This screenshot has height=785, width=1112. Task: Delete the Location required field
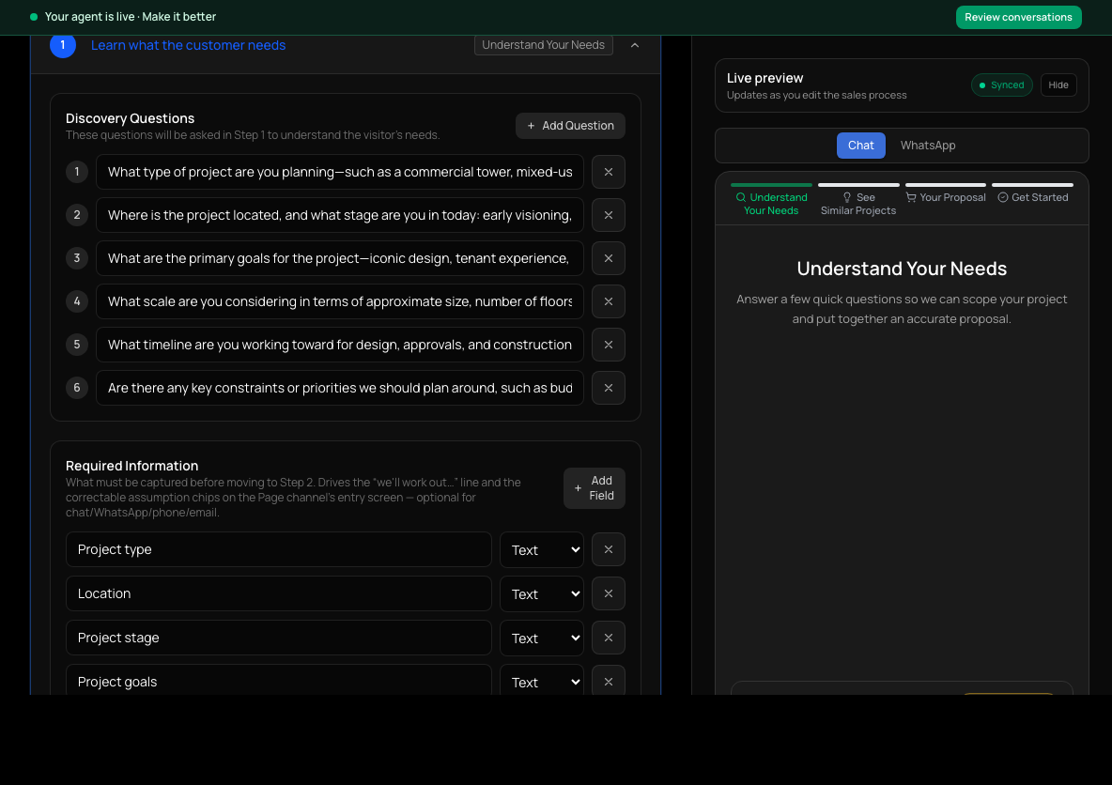coord(608,593)
